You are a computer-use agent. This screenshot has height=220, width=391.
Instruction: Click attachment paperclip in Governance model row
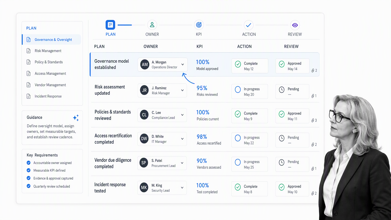tap(313, 71)
